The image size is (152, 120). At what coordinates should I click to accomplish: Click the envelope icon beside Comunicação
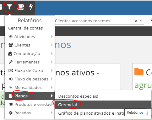10,53
